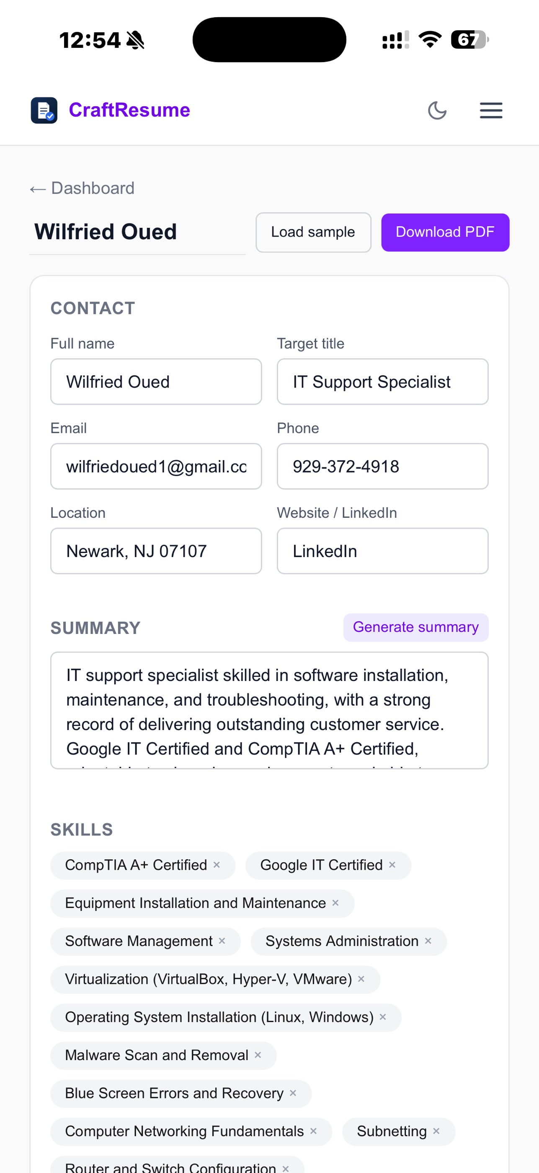Open the Website / LinkedIn field
The image size is (539, 1173).
click(x=383, y=551)
